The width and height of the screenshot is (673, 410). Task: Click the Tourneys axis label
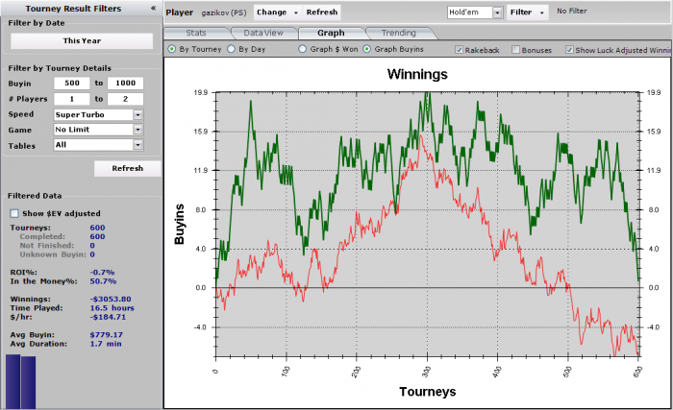428,391
